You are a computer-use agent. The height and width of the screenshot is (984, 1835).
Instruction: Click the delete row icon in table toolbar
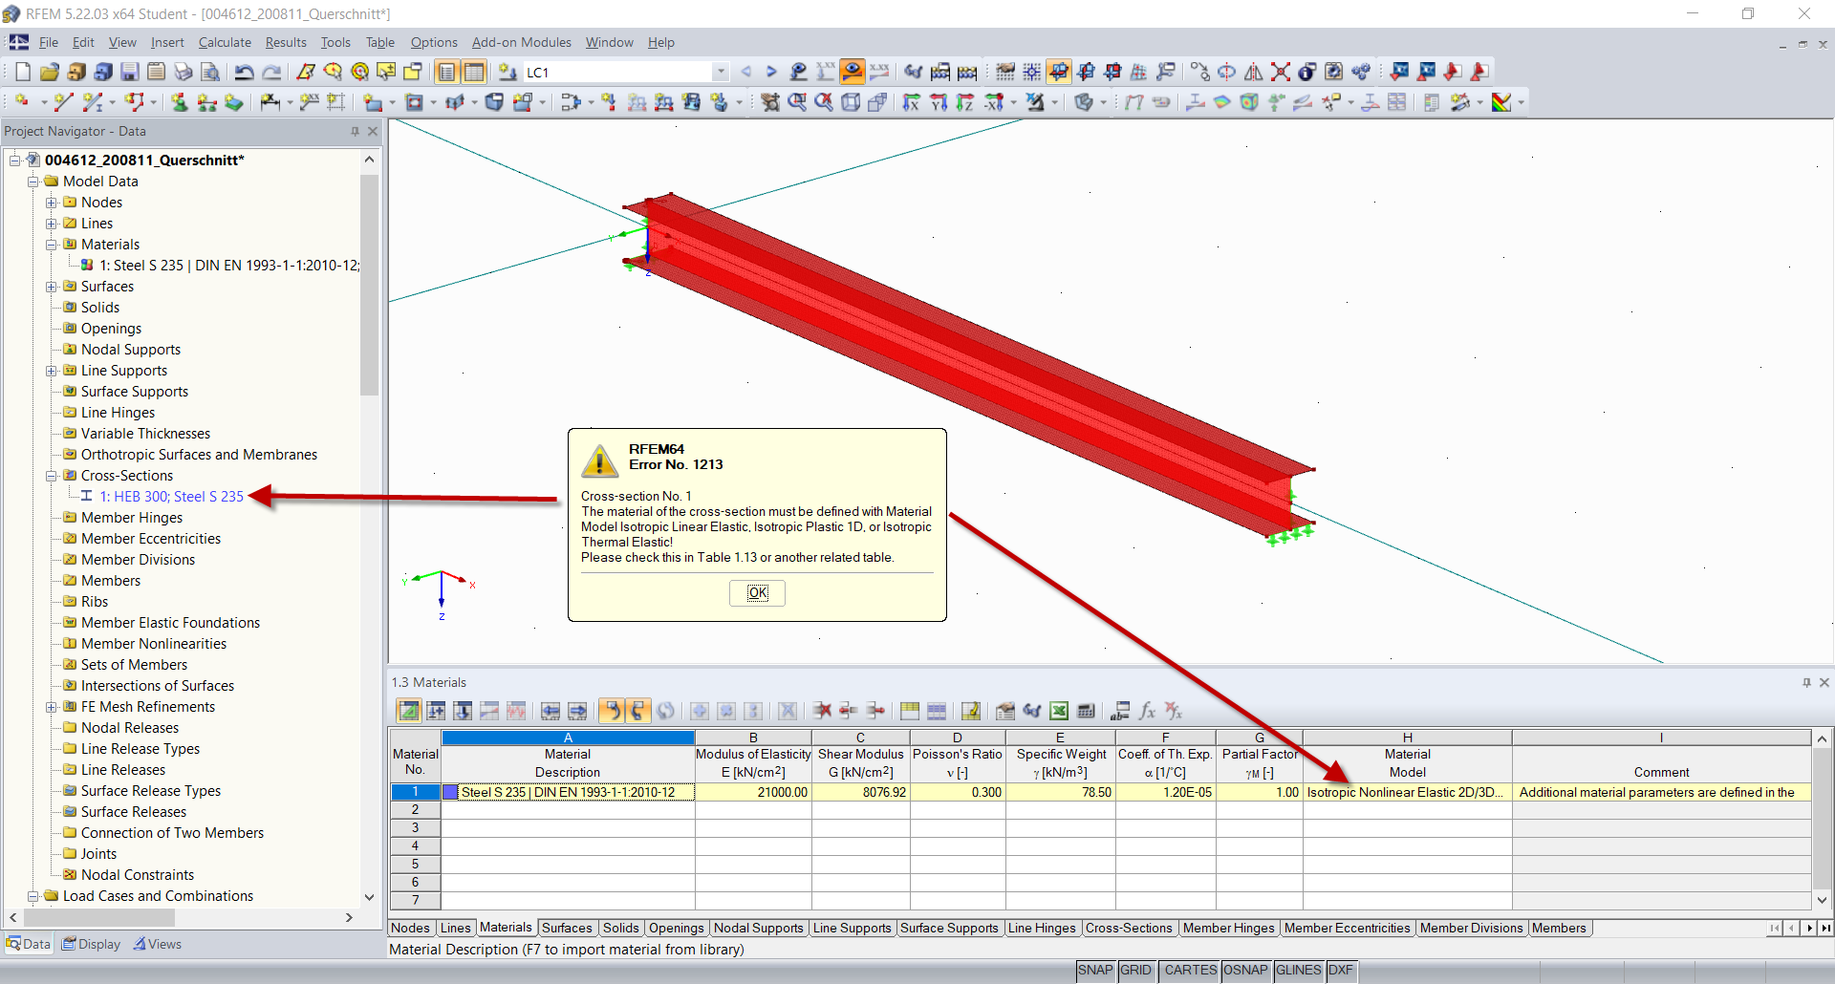(822, 711)
